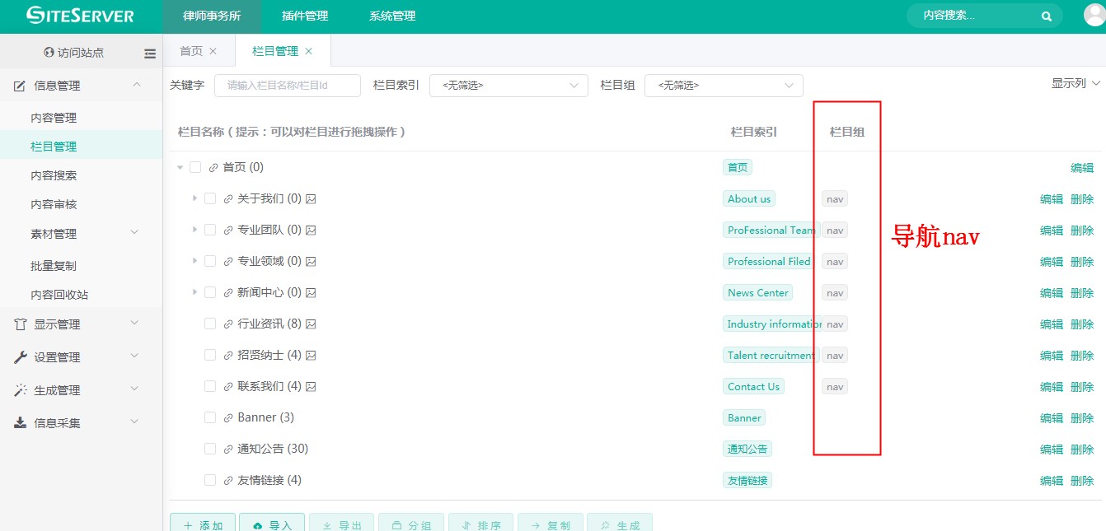Click the 关键字 search input field
This screenshot has width=1106, height=531.
(287, 86)
